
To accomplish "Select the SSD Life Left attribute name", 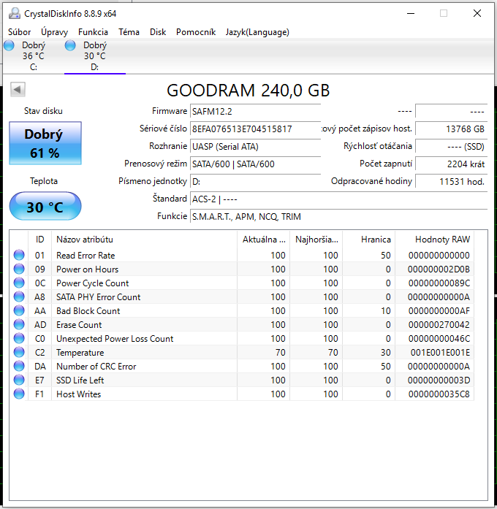I will coord(80,380).
